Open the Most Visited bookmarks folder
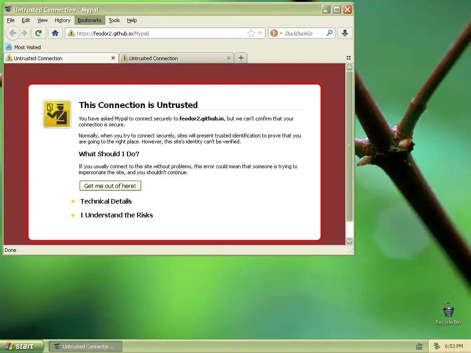Screen dimensions: 471x353 [x=23, y=47]
